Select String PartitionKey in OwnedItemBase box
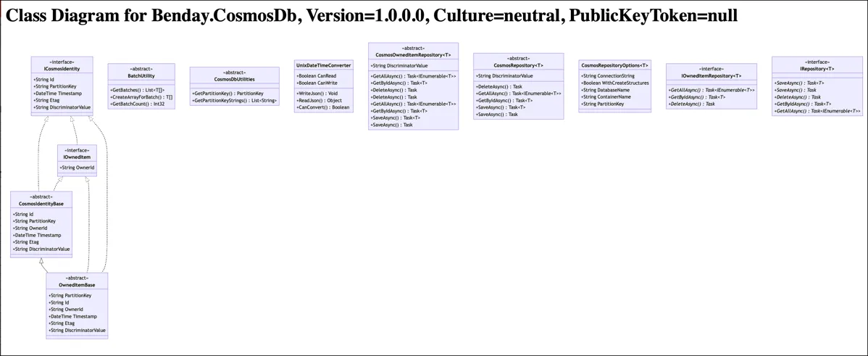This screenshot has height=356, width=868. pos(70,296)
